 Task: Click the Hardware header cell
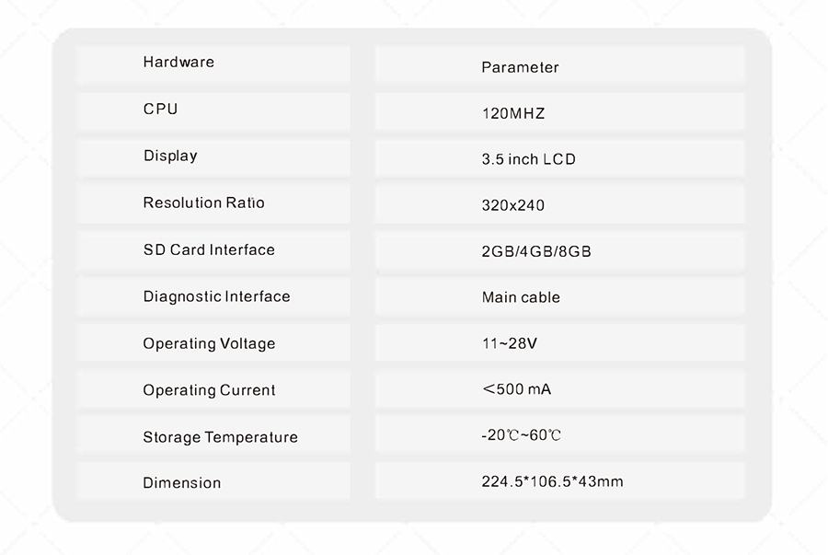178,63
